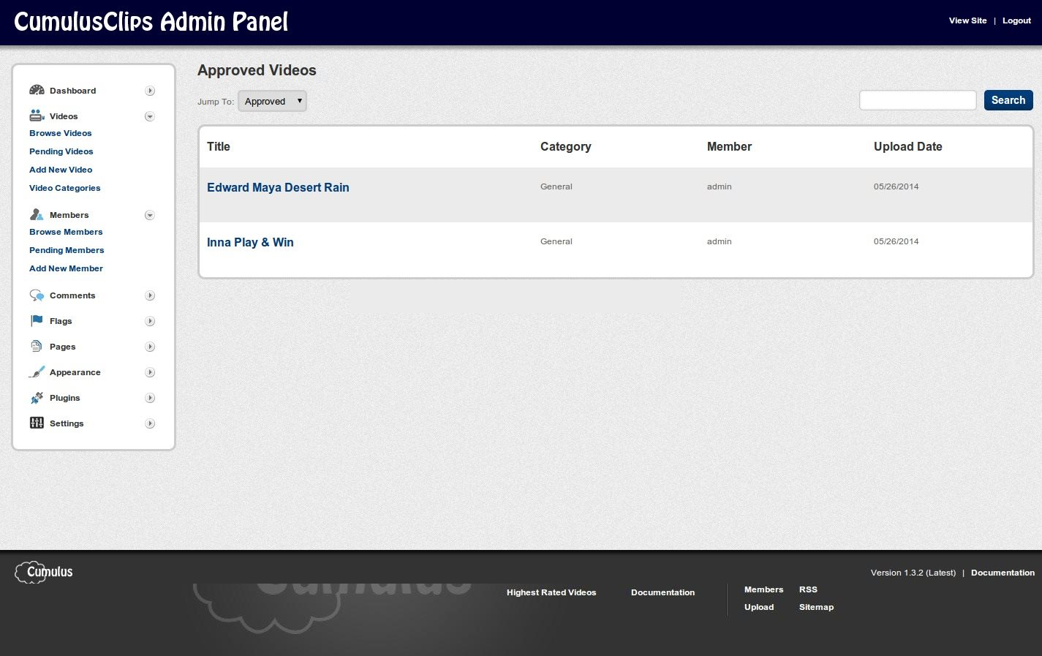Select Add New Member menu item

coord(66,268)
